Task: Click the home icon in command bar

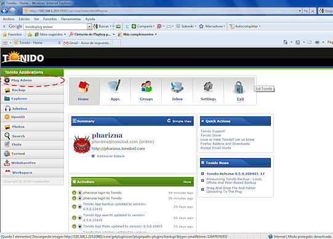Action: (285, 42)
